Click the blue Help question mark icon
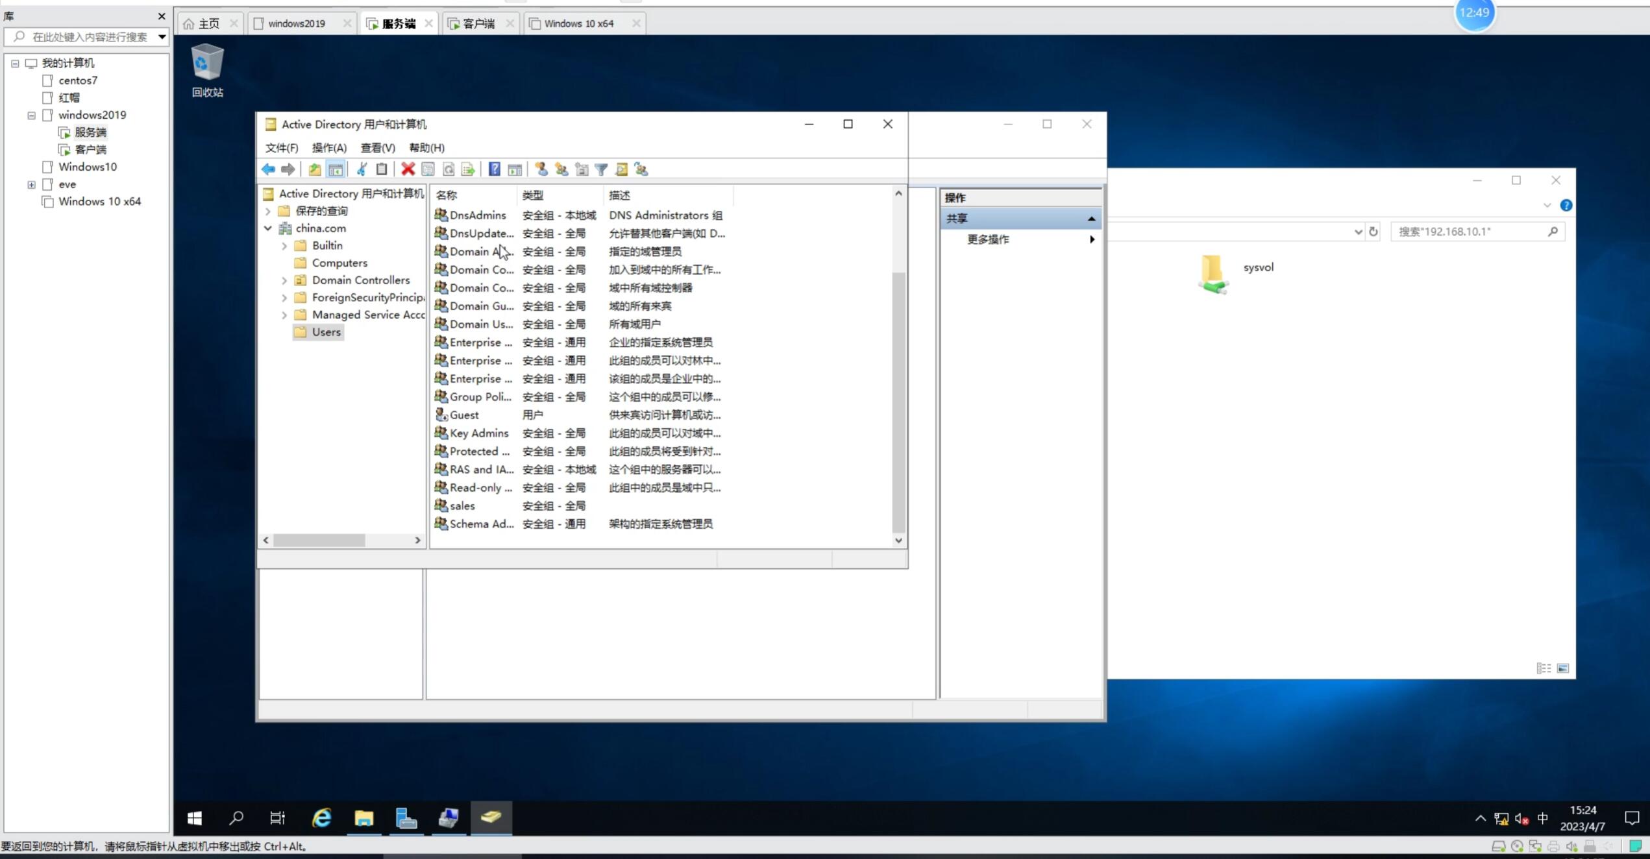The height and width of the screenshot is (859, 1650). pos(495,169)
